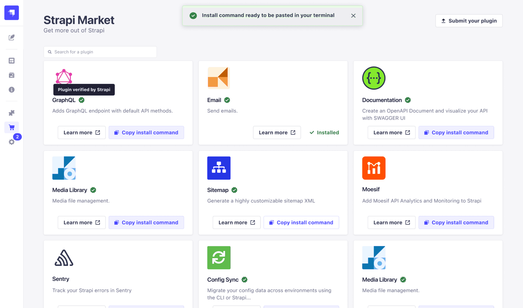Copy install command for Sitemap

point(301,222)
